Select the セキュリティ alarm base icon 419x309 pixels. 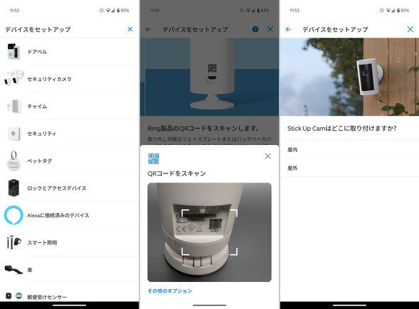click(x=13, y=134)
